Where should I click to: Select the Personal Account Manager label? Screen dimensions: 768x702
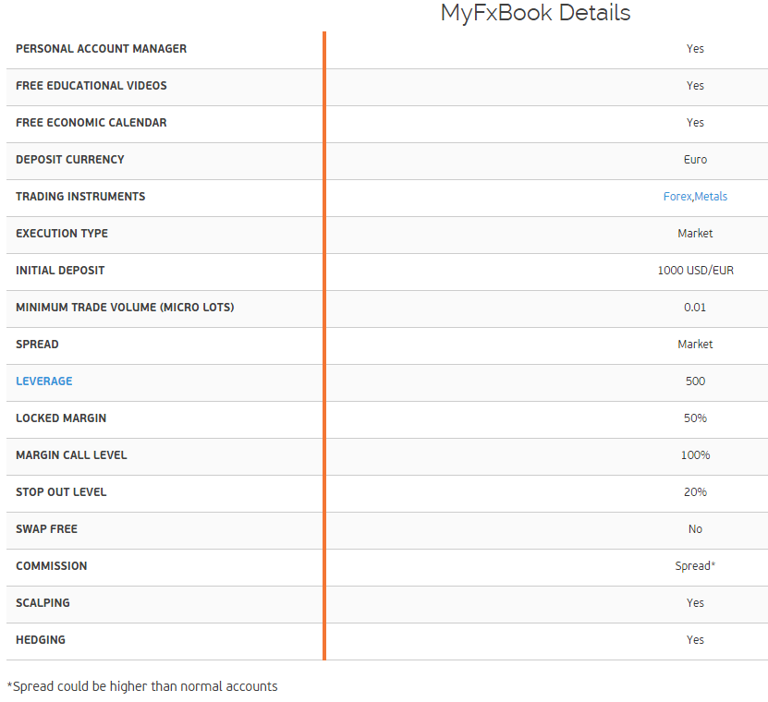pos(101,49)
